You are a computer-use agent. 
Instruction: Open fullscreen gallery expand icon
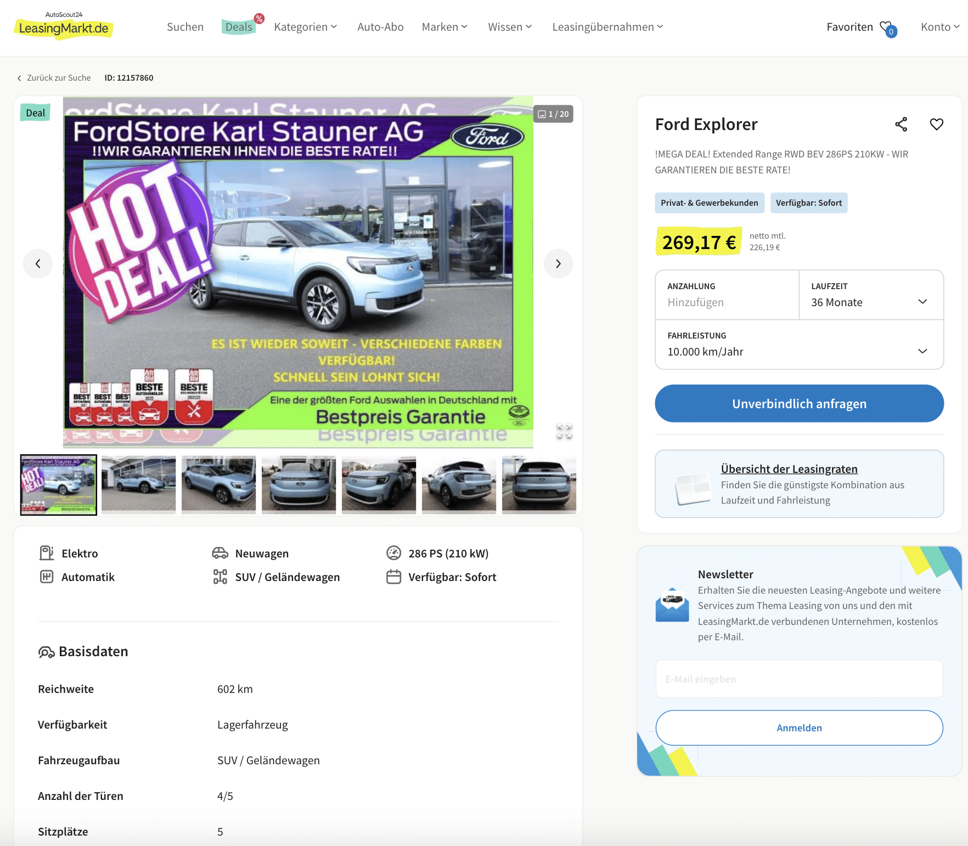[x=564, y=431]
